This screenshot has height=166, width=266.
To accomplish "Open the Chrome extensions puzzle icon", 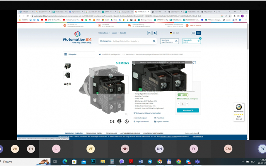I will tap(235, 16).
